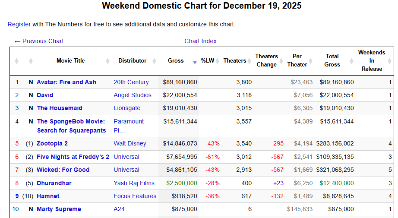This screenshot has height=218, width=398.
Task: Click the sort arrows beside %LW header
Action: click(x=218, y=61)
